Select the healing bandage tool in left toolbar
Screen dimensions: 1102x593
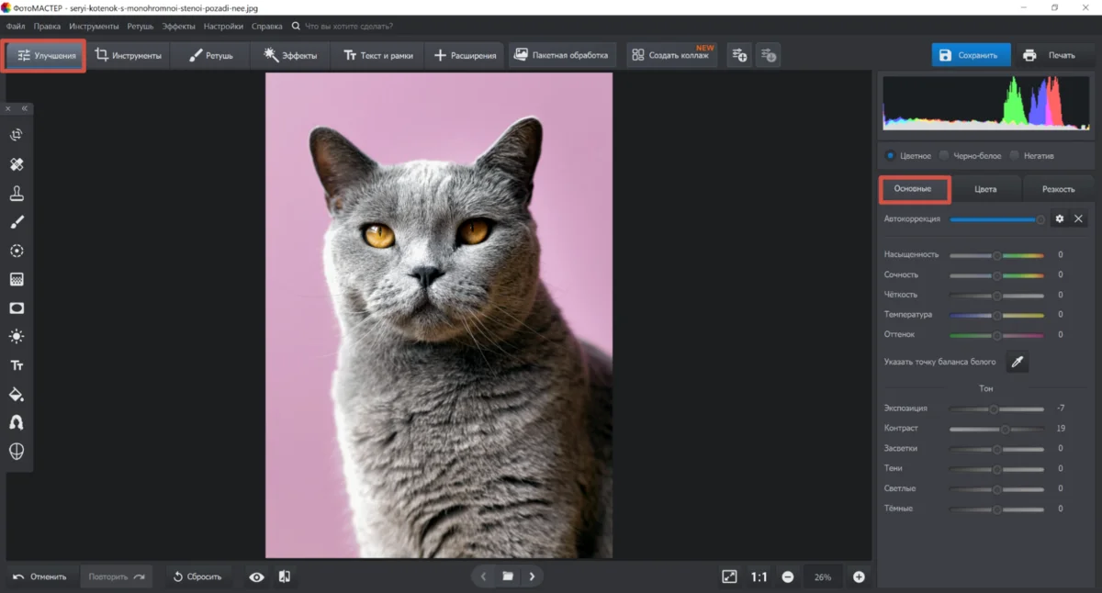(17, 164)
